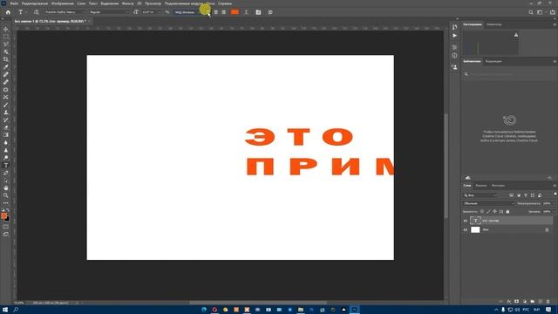
Task: Select the Rectangular Marquee tool
Action: (x=6, y=37)
